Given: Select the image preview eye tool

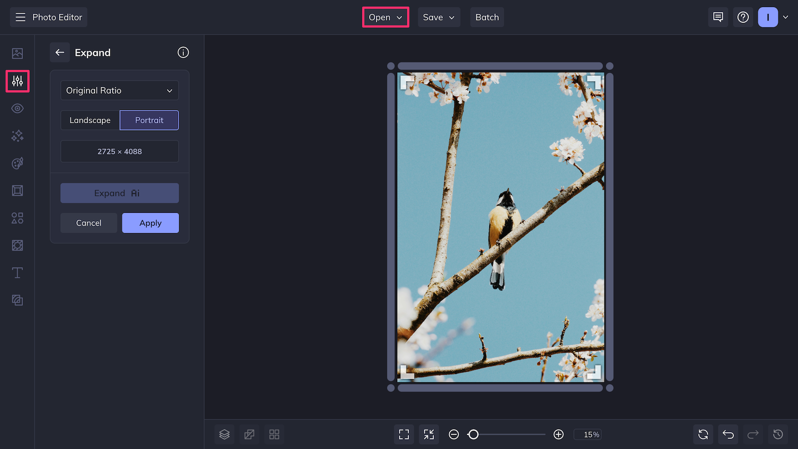Looking at the screenshot, I should click(17, 108).
